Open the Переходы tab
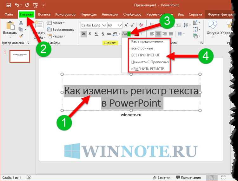238x181 pixels. pyautogui.click(x=89, y=14)
